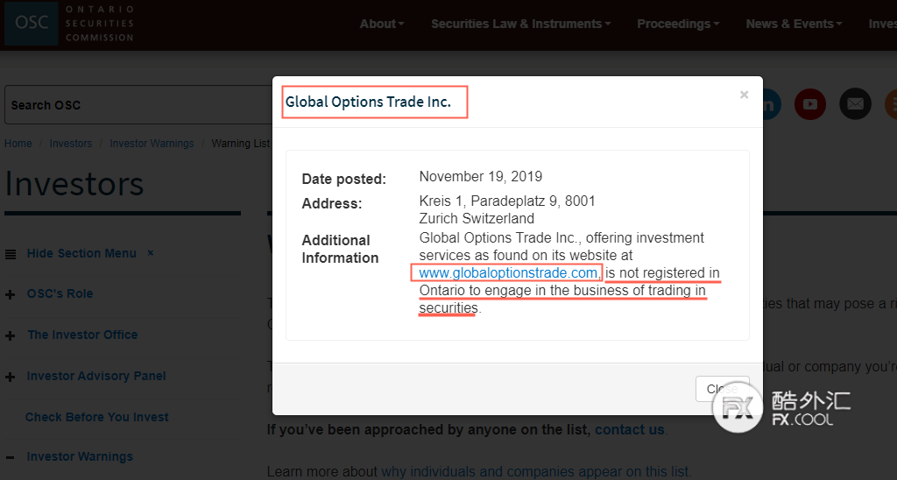This screenshot has width=897, height=480.
Task: Click the email envelope icon
Action: pos(855,104)
